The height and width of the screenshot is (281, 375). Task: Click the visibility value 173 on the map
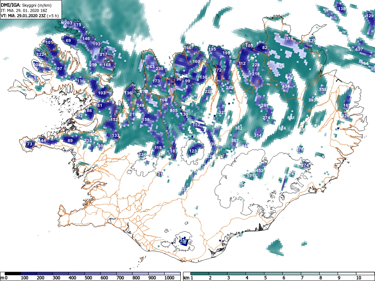156,81
